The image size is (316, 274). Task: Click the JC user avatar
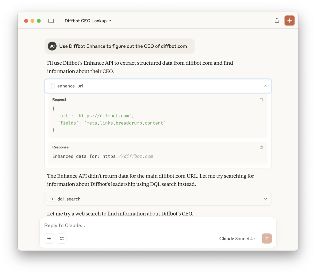pyautogui.click(x=52, y=46)
